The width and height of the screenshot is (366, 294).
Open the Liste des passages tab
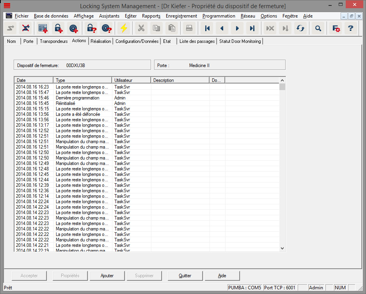[x=197, y=41]
